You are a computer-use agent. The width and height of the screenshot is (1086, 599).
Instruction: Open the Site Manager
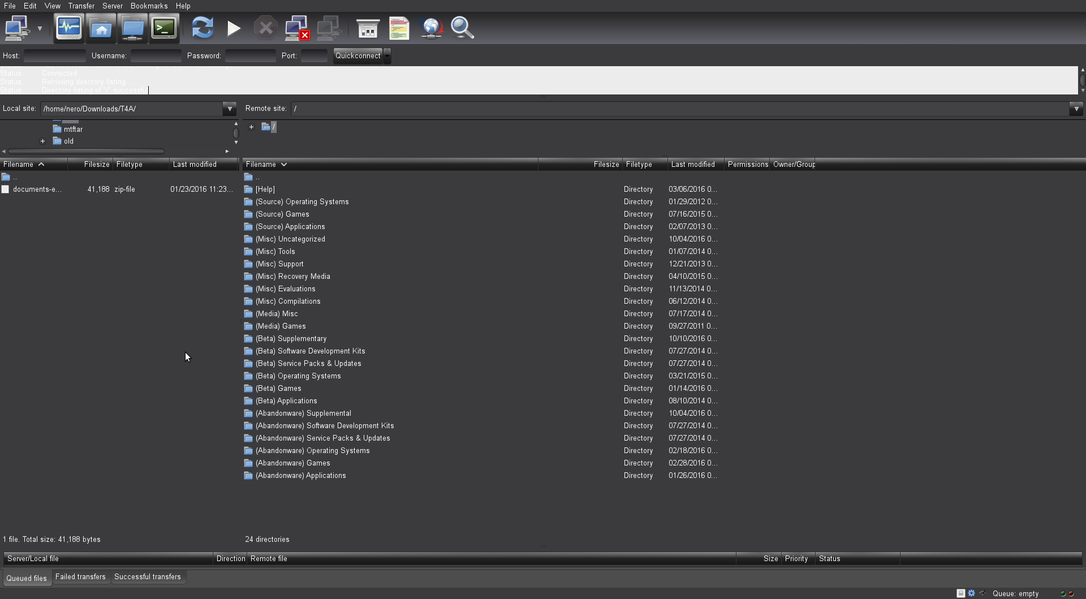[x=17, y=28]
